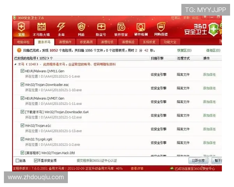Click 添加信任 for 20110121-1-11.exe

click(x=209, y=102)
